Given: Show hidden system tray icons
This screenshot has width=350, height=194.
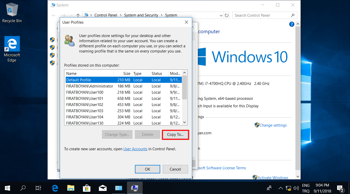Looking at the screenshot, I should (281, 188).
